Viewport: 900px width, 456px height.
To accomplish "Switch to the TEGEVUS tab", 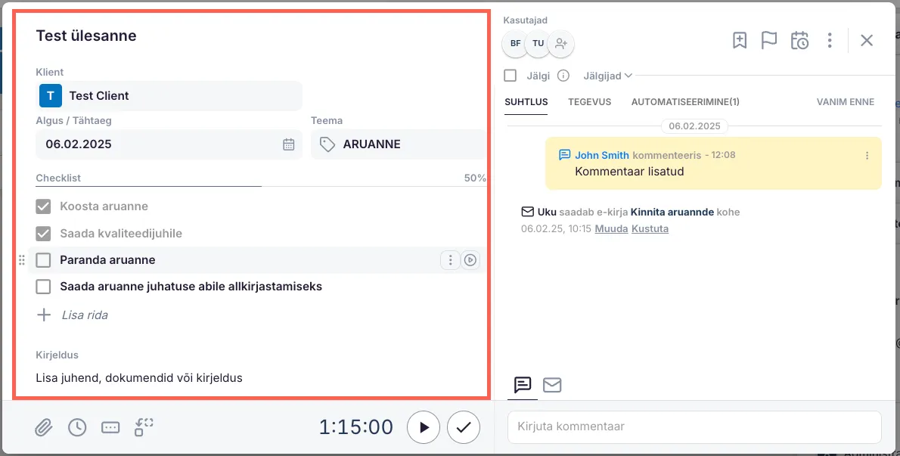I will [x=589, y=102].
